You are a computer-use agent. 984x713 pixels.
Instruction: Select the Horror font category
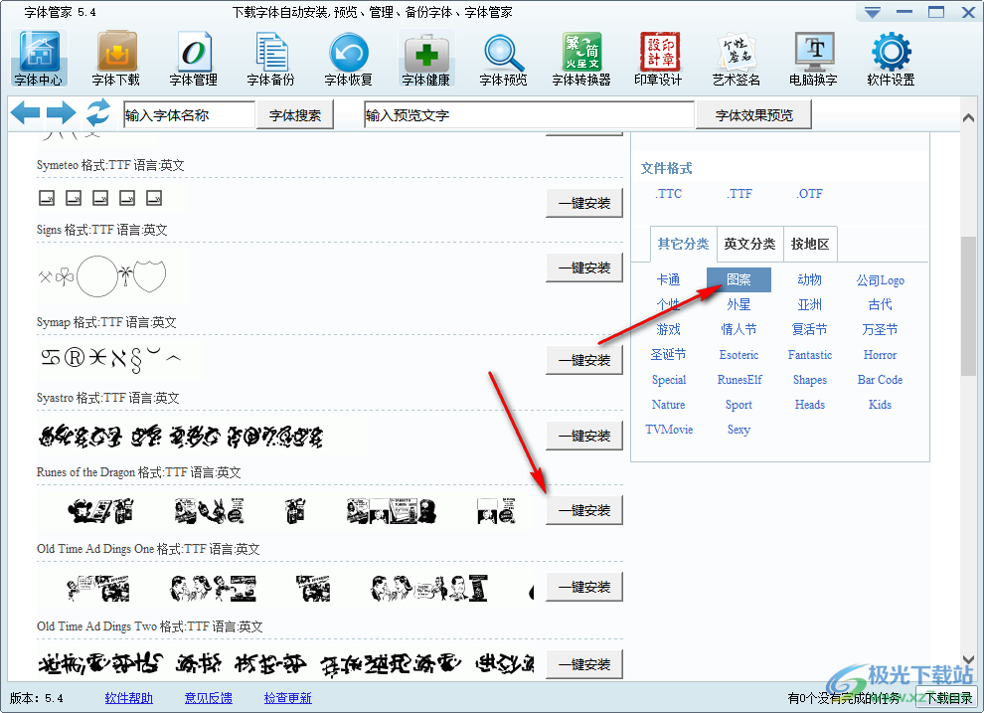879,354
